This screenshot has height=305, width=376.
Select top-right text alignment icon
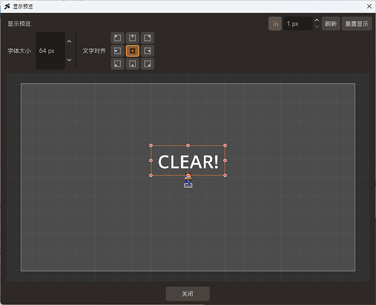[x=148, y=38]
